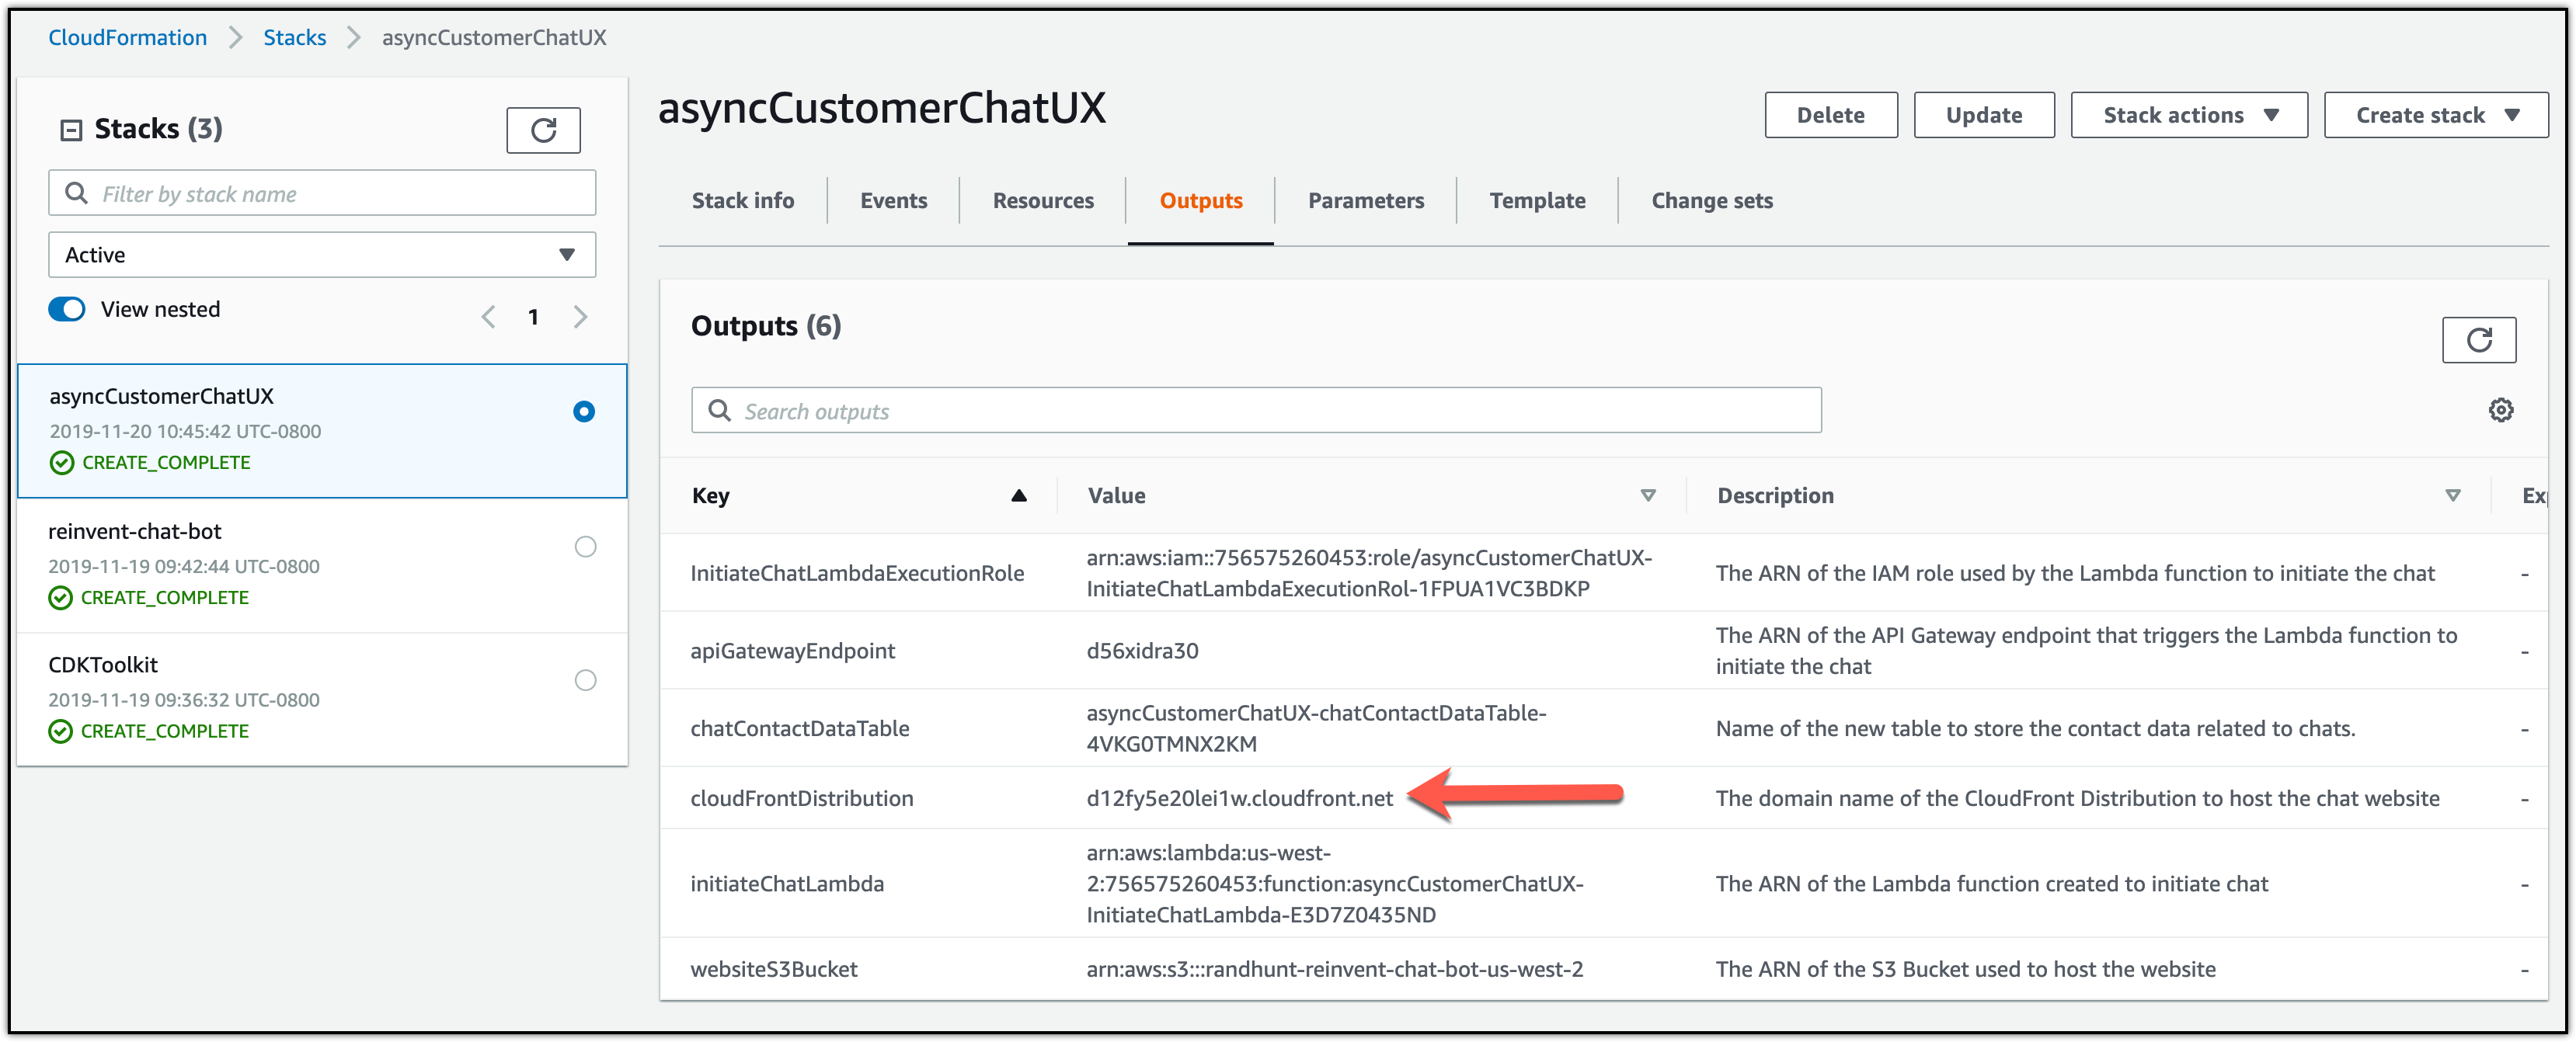Viewport: 2576px width, 1042px height.
Task: Switch to the Resources tab
Action: [x=1042, y=201]
